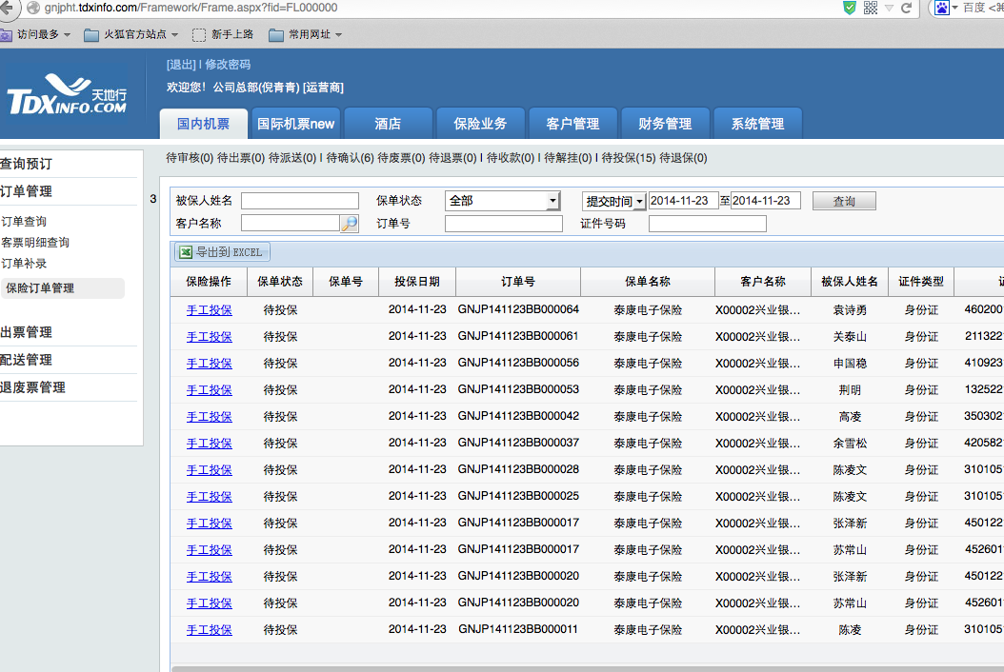This screenshot has height=672, width=1004.
Task: Click the 保单状态 column header
Action: click(280, 282)
